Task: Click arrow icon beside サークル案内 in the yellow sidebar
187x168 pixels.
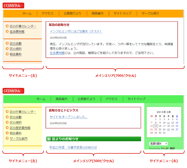Action: click(x=7, y=138)
